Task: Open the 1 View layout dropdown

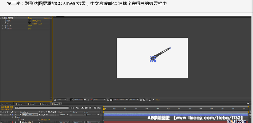Action: (x=134, y=100)
